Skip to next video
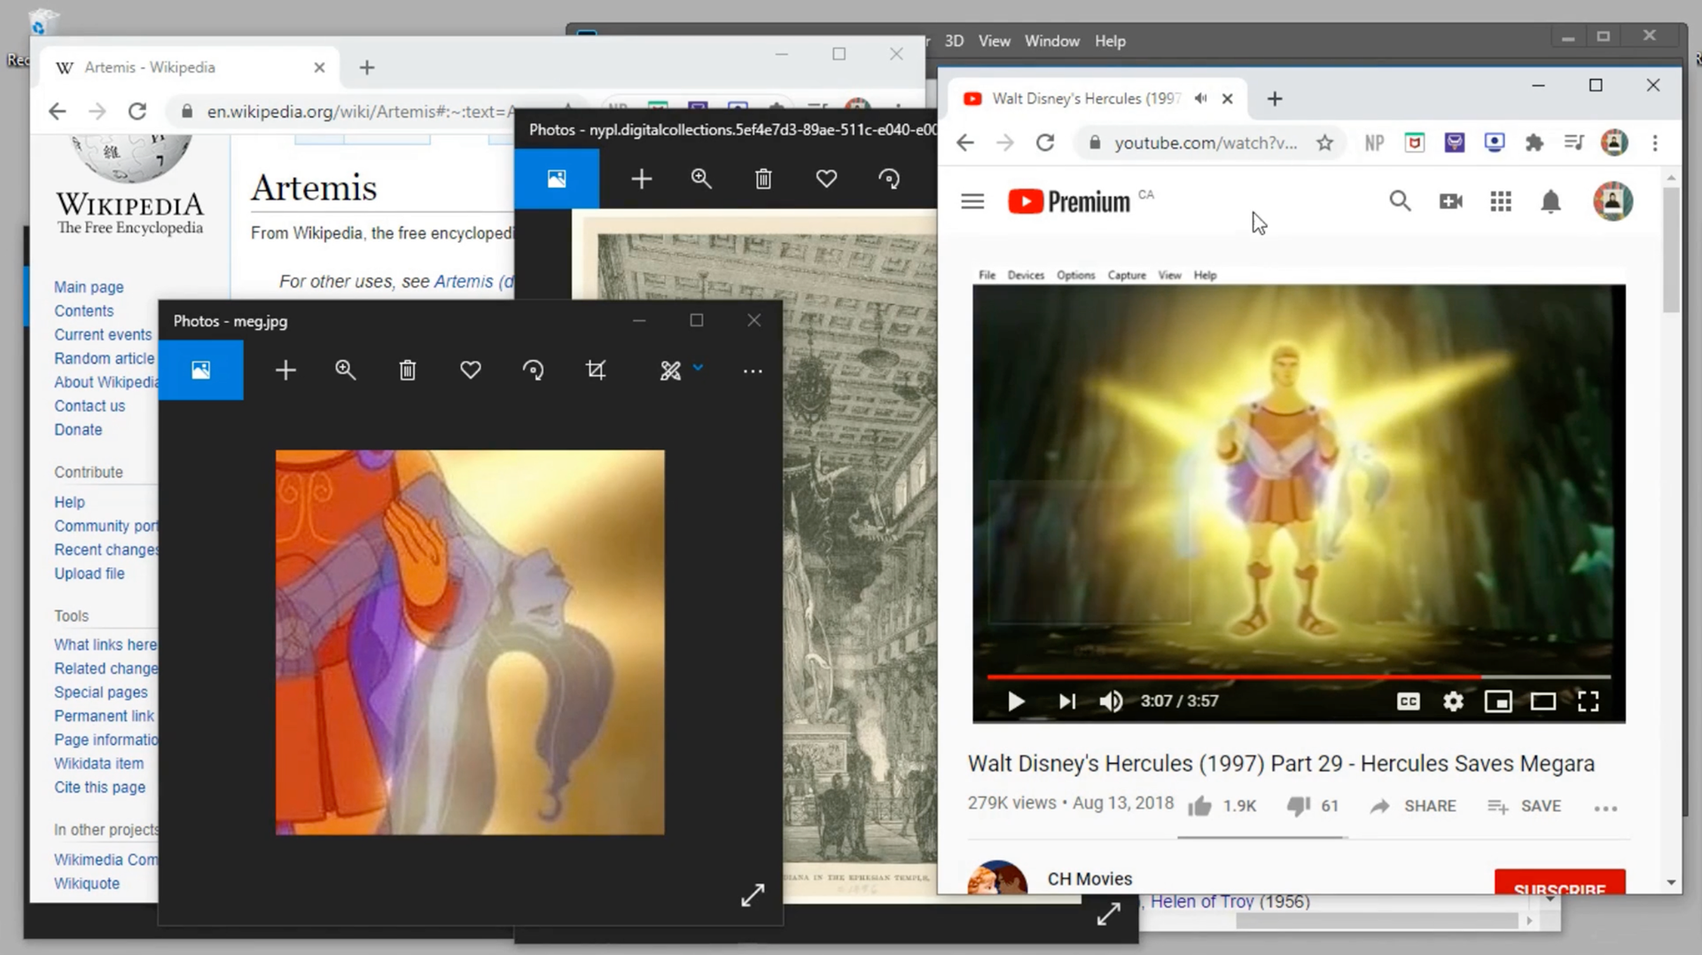The image size is (1702, 955). pos(1067,701)
